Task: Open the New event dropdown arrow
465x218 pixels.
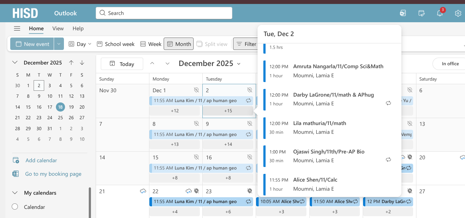Action: (59, 44)
